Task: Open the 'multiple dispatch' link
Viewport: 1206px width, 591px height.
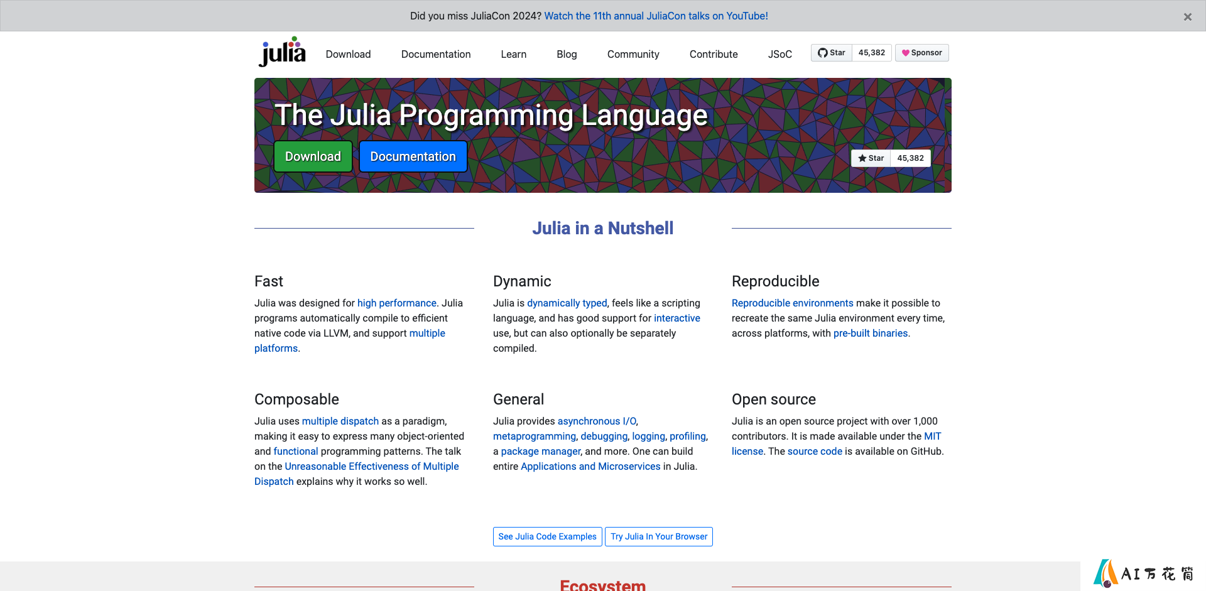Action: pos(340,421)
